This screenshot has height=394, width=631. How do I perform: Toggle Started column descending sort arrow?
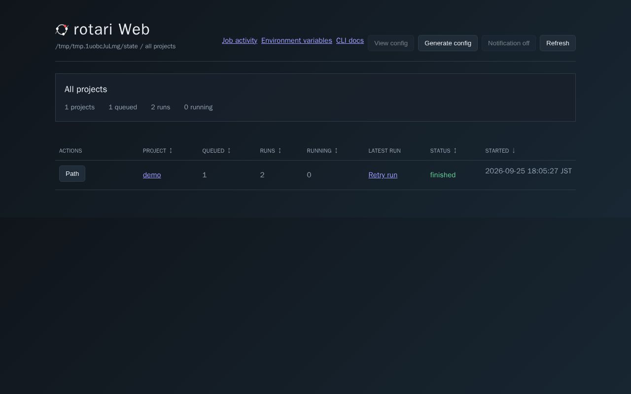click(x=514, y=150)
